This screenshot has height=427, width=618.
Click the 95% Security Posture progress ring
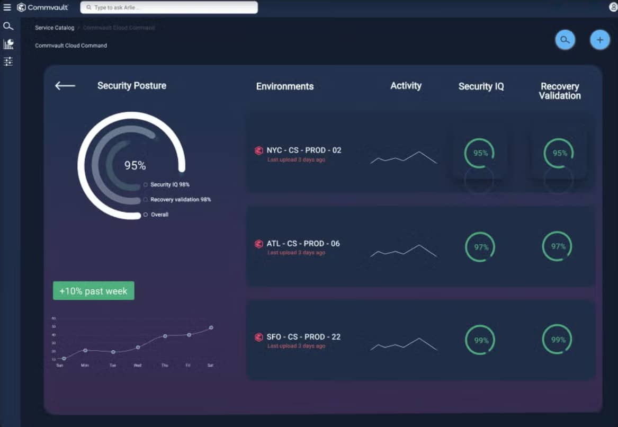[135, 165]
